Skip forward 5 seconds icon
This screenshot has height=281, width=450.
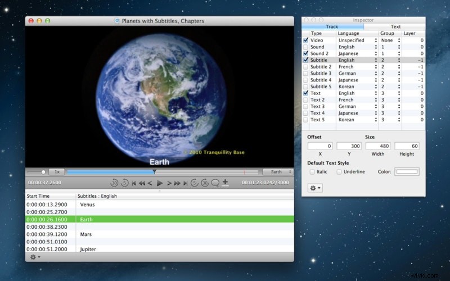click(x=194, y=183)
